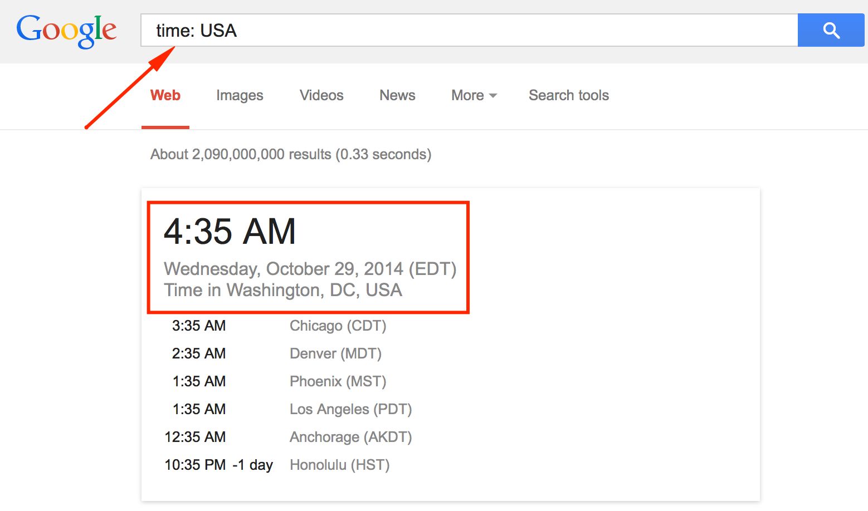
Task: Click the Google logo
Action: tap(66, 31)
